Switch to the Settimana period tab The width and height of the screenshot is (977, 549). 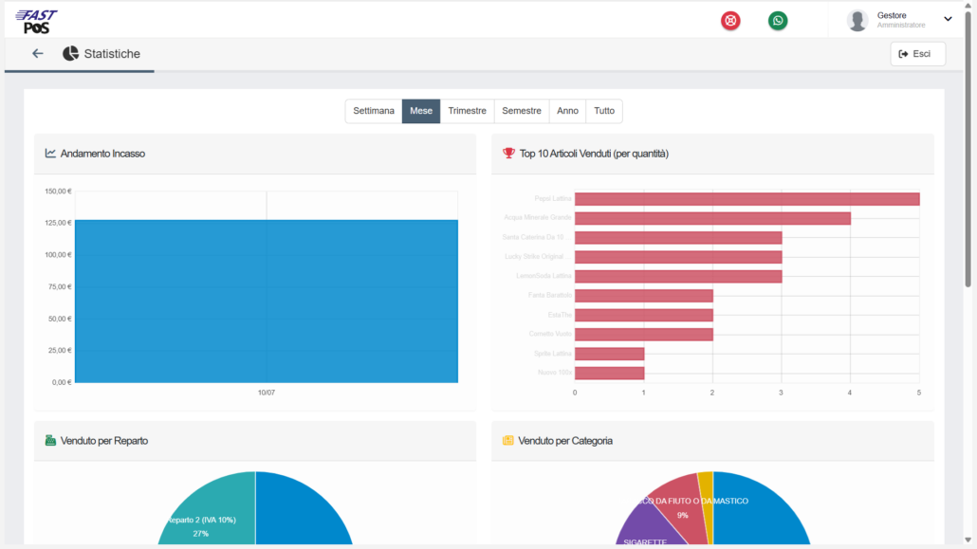coord(374,111)
